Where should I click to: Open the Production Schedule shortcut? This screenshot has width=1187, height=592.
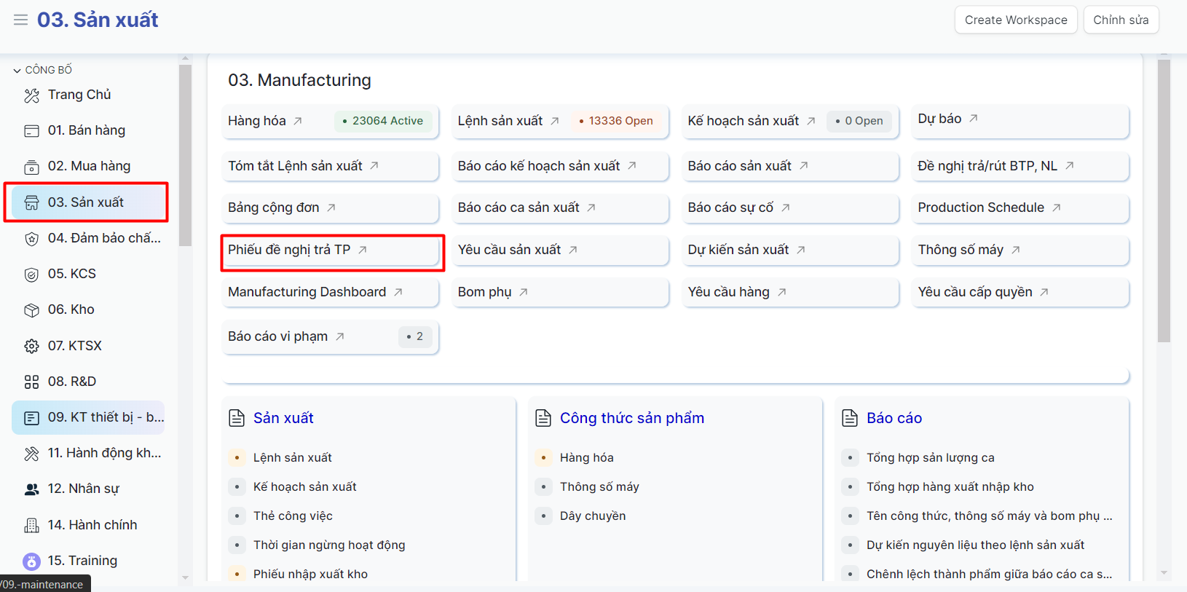coord(980,208)
